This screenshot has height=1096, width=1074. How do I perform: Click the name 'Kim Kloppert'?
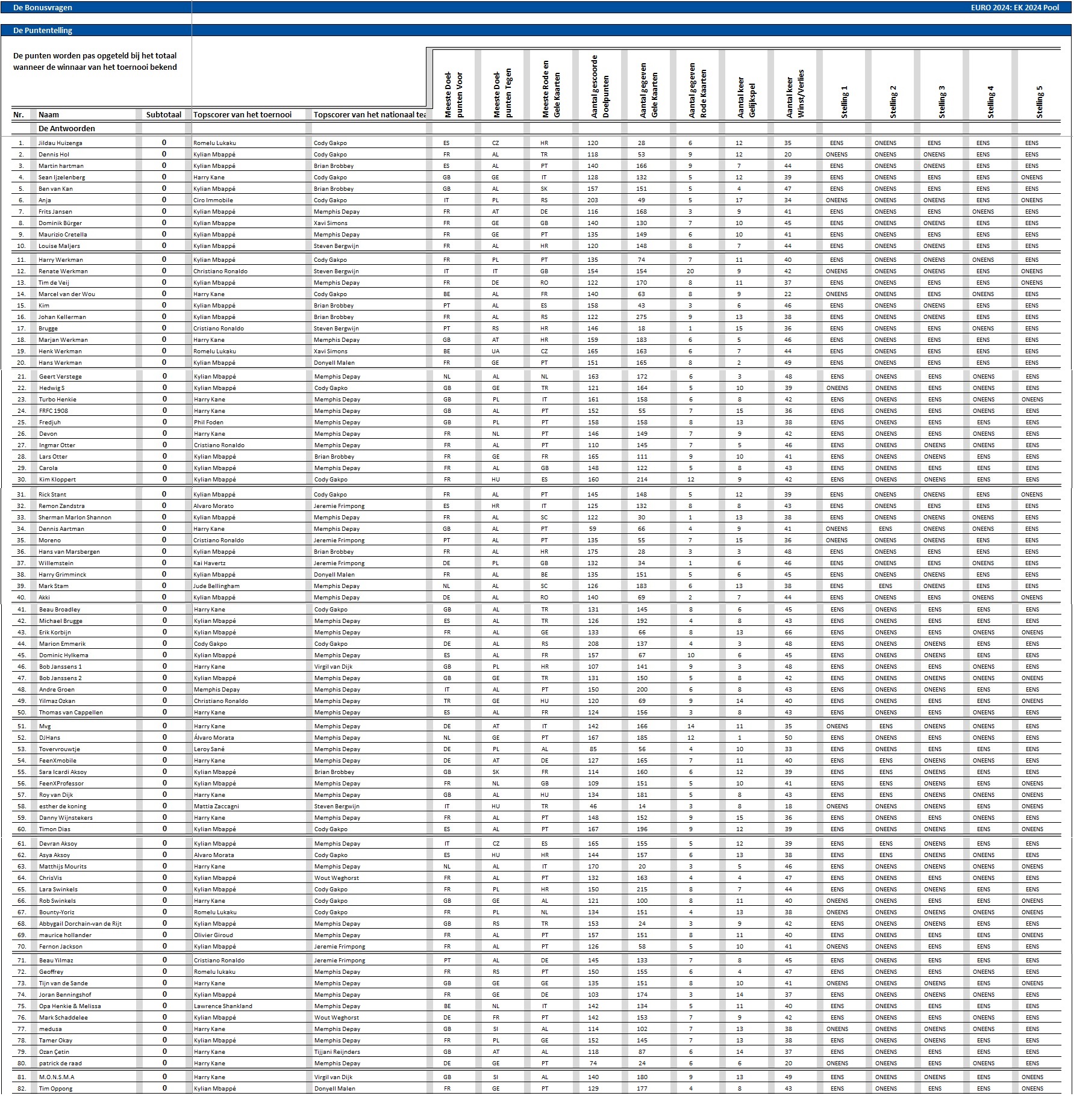pyautogui.click(x=58, y=480)
